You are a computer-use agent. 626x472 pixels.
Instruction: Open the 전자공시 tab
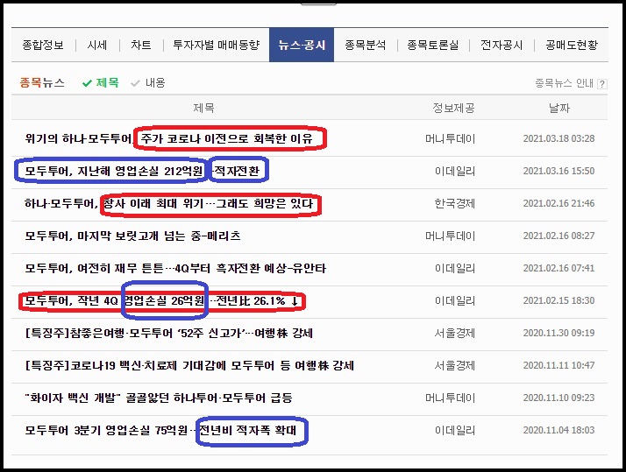pyautogui.click(x=502, y=45)
